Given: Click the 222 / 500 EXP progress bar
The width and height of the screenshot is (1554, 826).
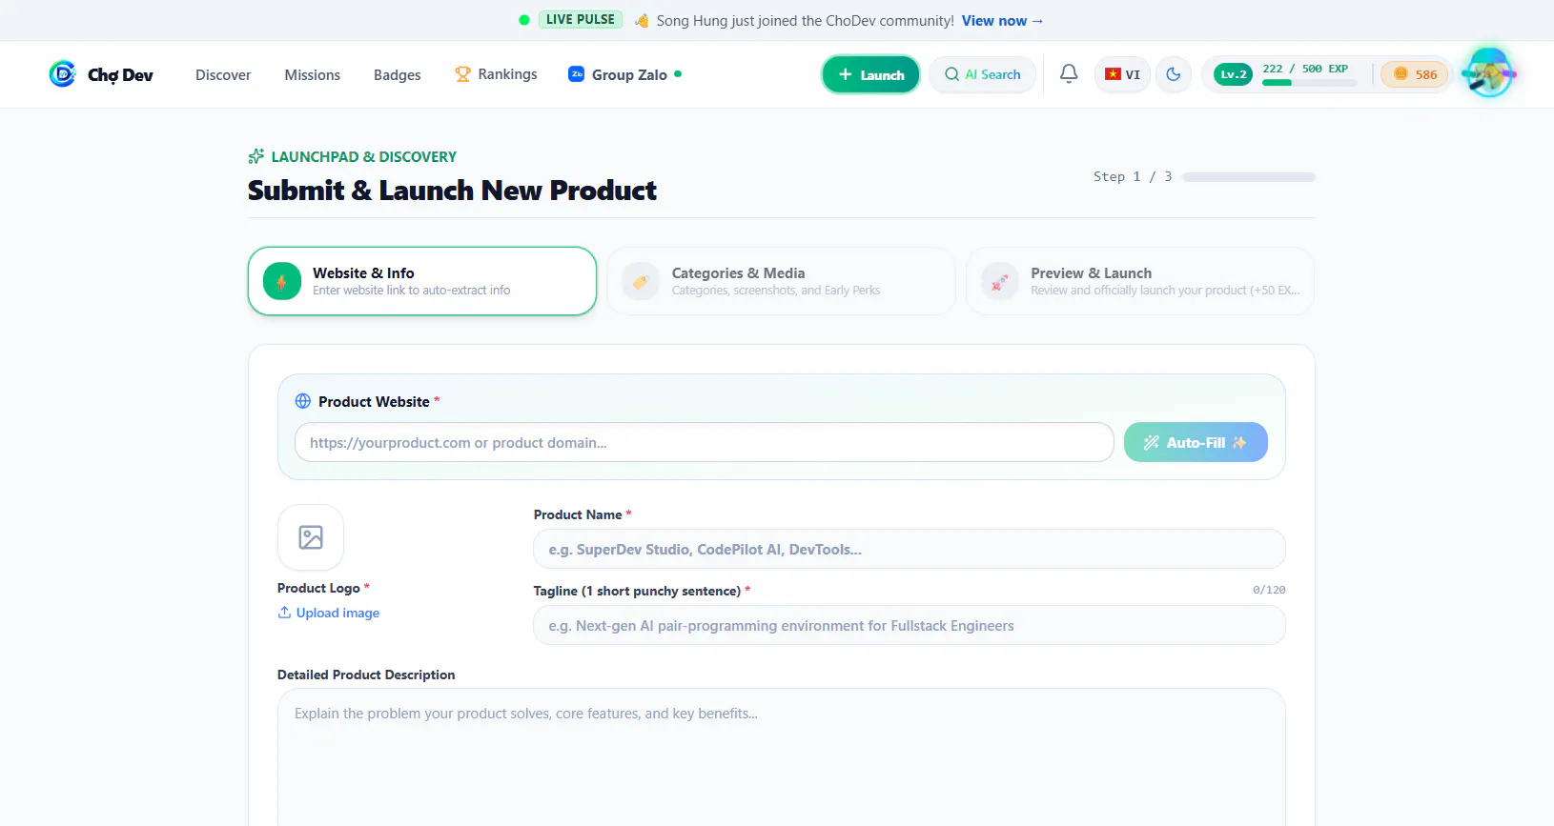Looking at the screenshot, I should tap(1309, 83).
